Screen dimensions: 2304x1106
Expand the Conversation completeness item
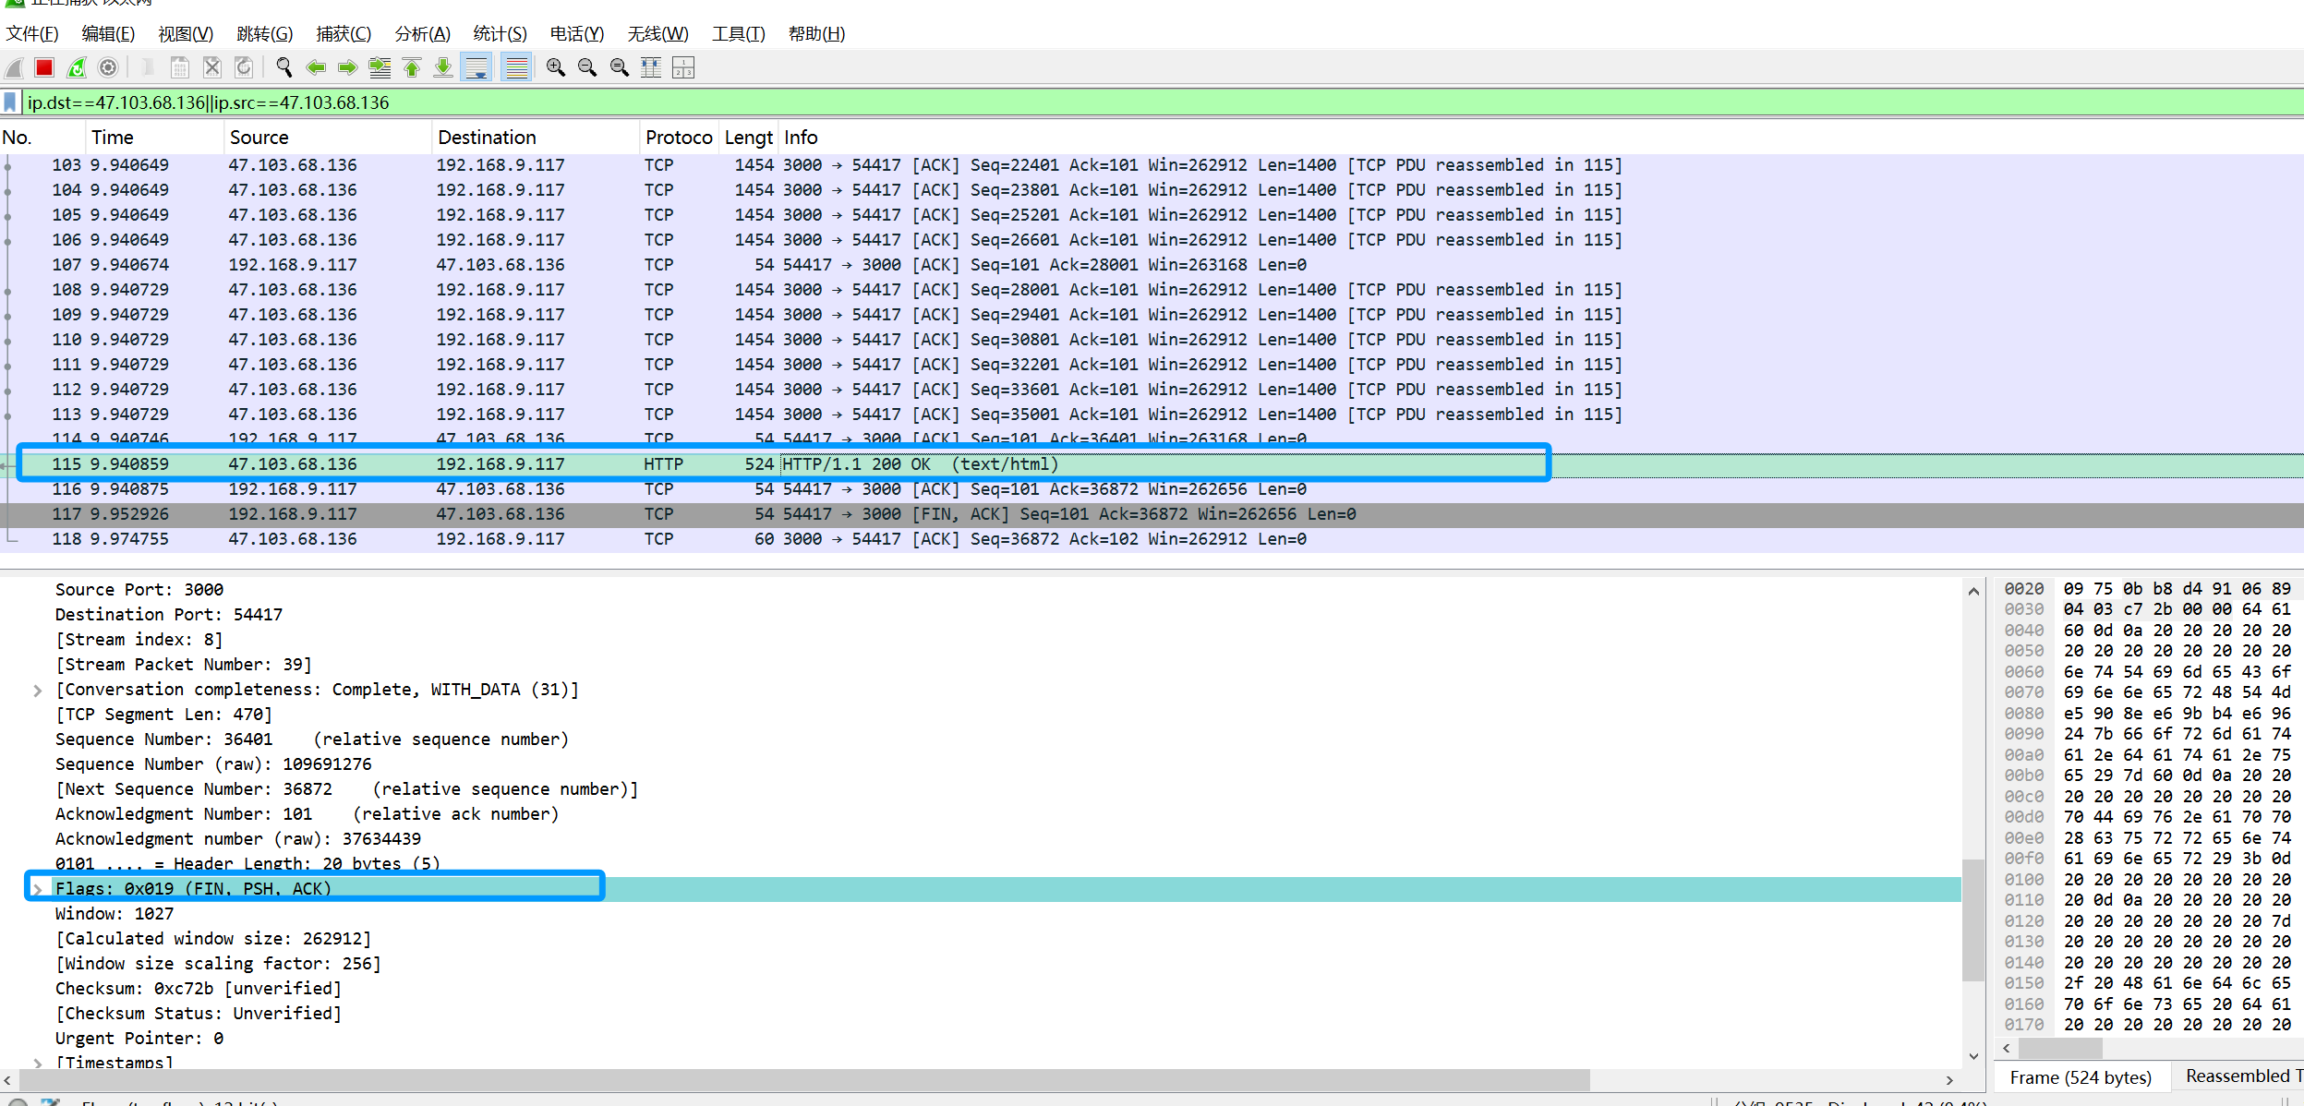click(37, 691)
